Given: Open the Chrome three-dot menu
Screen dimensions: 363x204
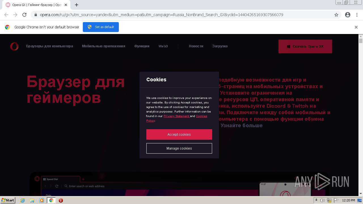Looking at the screenshot, I should click(357, 15).
